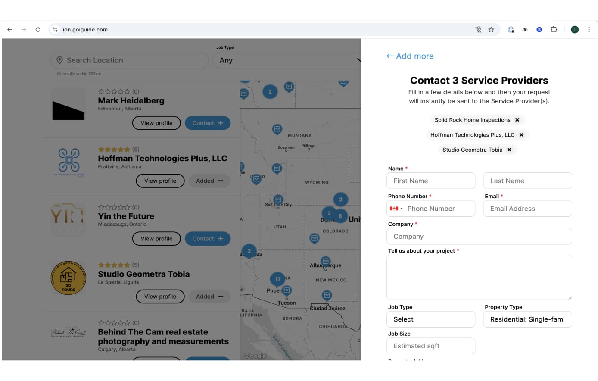598x381 pixels.
Task: Open the phone country flag selector
Action: point(396,209)
